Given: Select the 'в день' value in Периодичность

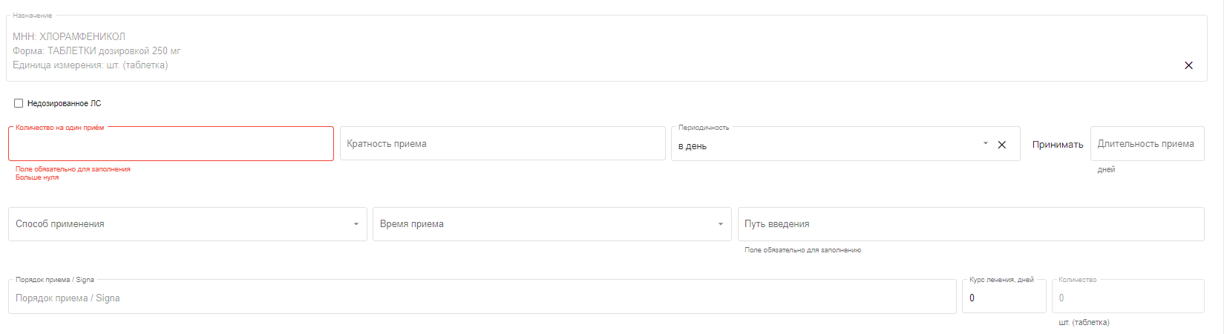Looking at the screenshot, I should [x=693, y=146].
